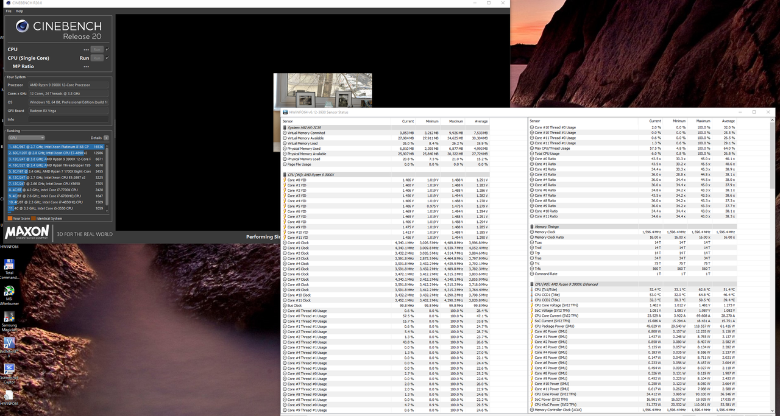The height and width of the screenshot is (416, 780).
Task: Open the File menu in Cinebench
Action: pos(9,11)
